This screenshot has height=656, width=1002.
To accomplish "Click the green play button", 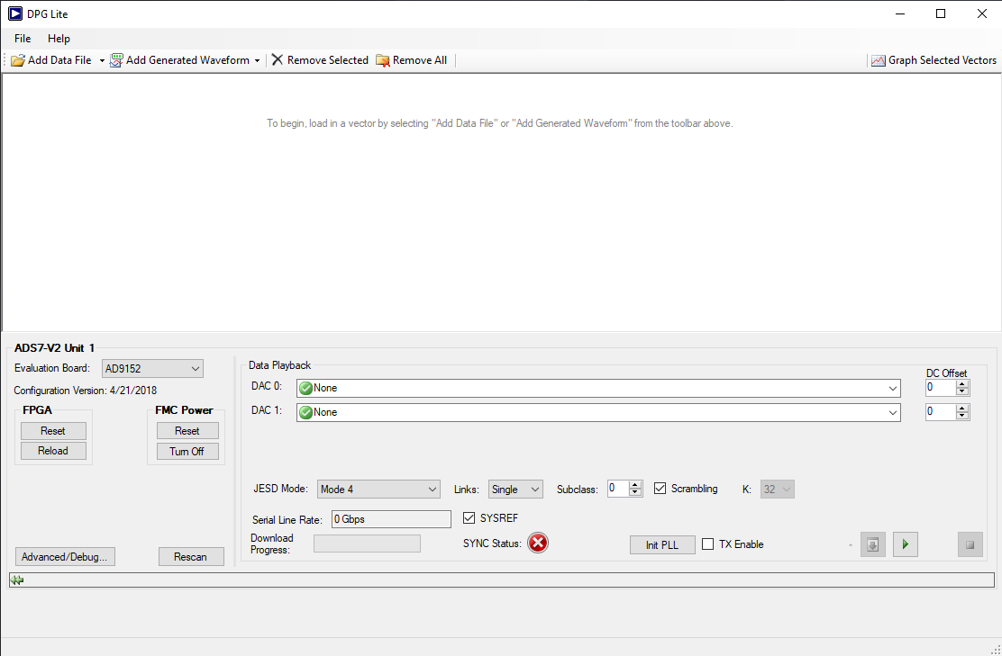I will 905,544.
